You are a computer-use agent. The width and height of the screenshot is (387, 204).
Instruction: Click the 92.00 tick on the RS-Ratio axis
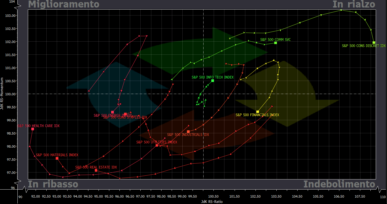[36, 197]
